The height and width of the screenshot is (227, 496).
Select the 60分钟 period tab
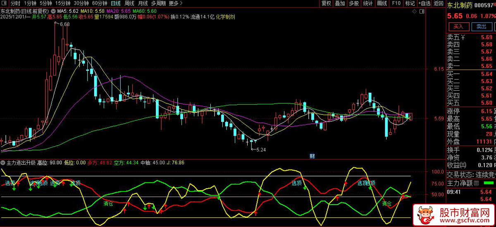(100, 3)
